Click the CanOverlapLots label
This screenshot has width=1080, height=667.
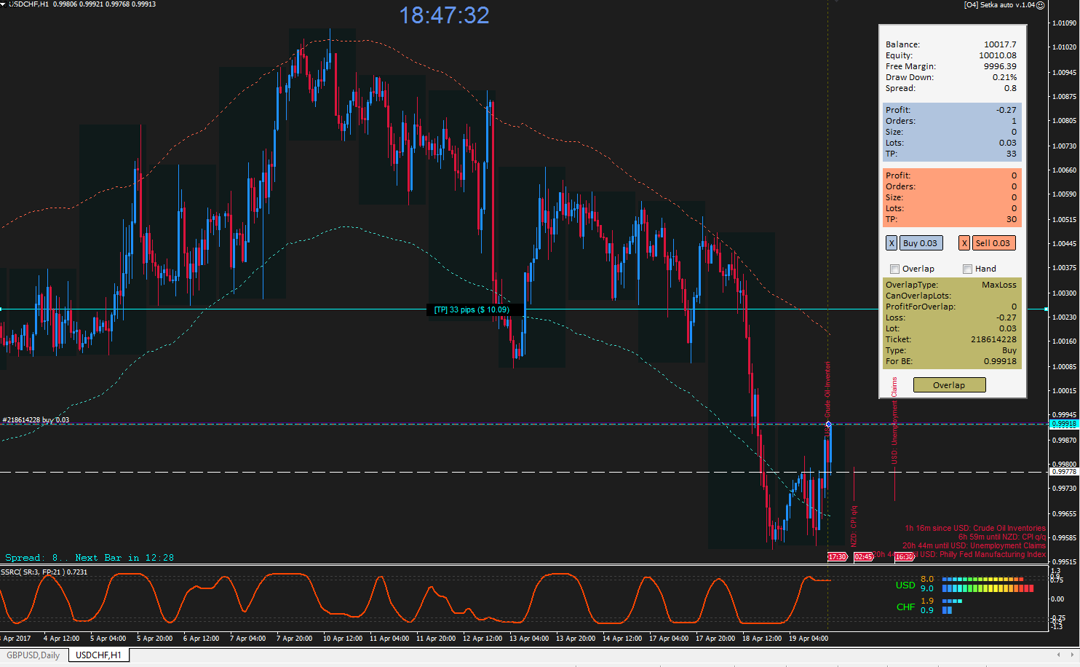(918, 296)
